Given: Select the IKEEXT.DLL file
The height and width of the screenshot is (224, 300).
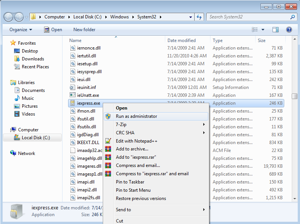Looking at the screenshot, I should (x=88, y=143).
